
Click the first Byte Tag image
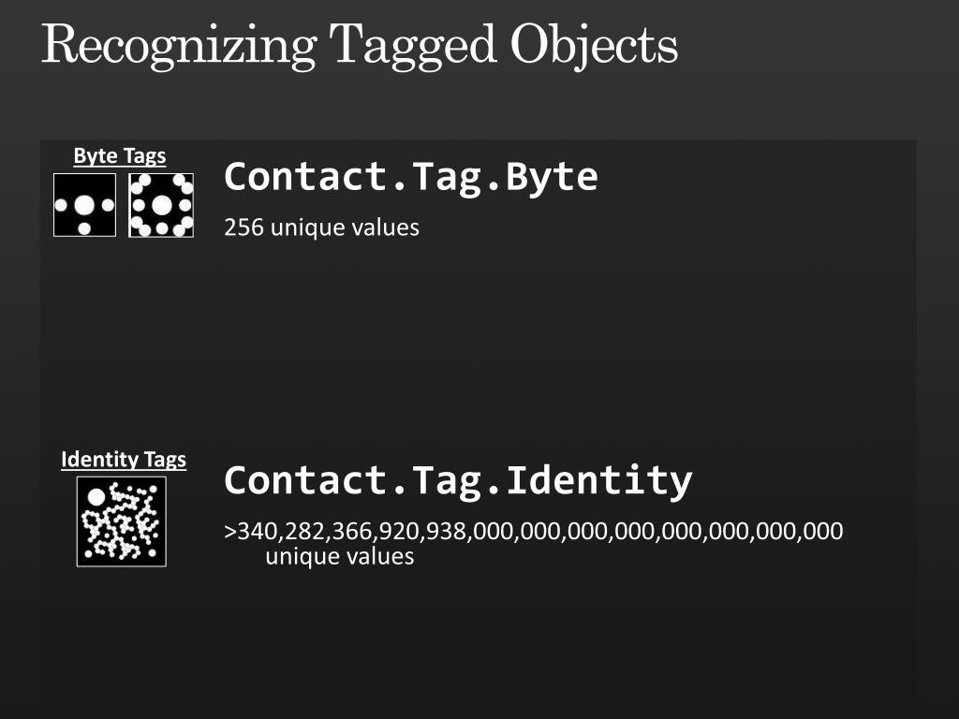point(84,205)
